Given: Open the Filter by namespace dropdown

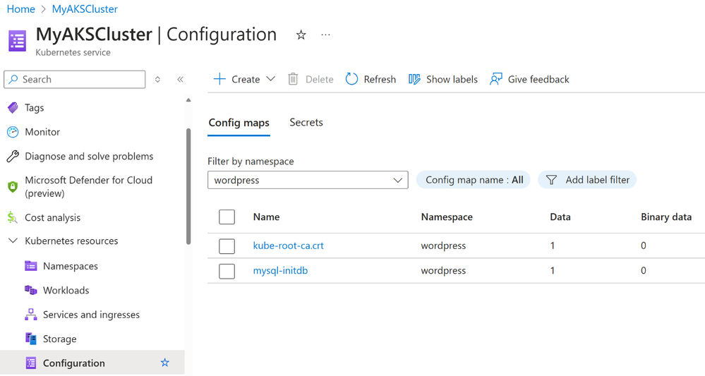Looking at the screenshot, I should (x=308, y=180).
